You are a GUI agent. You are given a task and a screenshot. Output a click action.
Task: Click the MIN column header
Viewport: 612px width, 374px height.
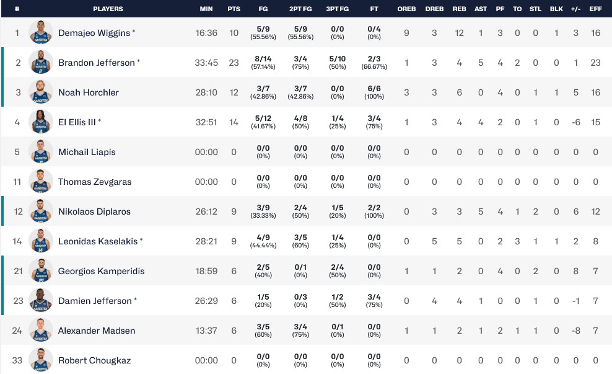(x=206, y=9)
